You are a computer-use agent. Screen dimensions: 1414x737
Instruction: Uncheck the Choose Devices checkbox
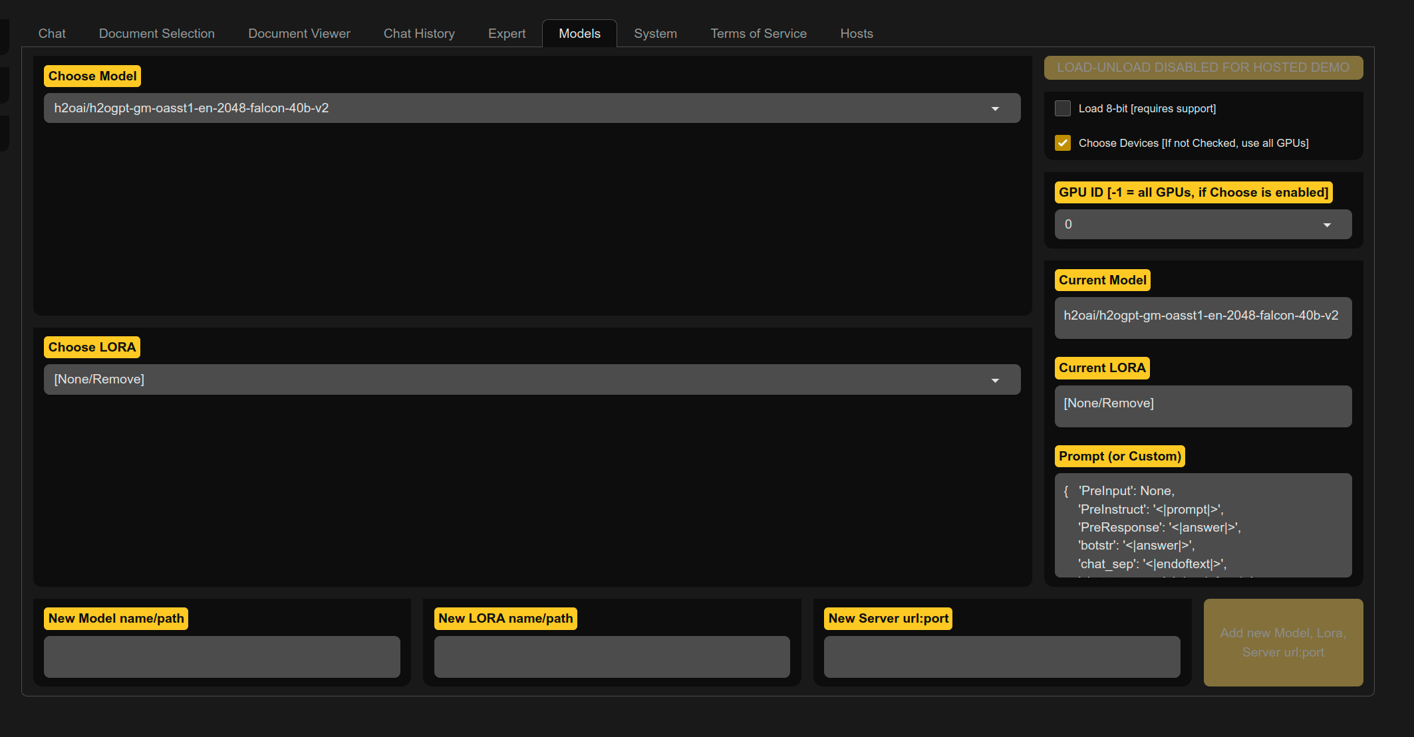point(1063,143)
